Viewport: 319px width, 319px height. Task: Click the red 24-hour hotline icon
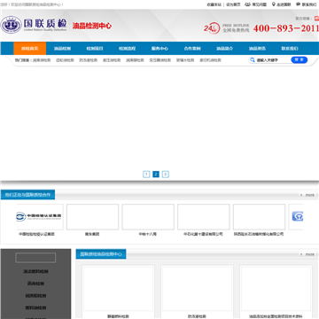212,28
